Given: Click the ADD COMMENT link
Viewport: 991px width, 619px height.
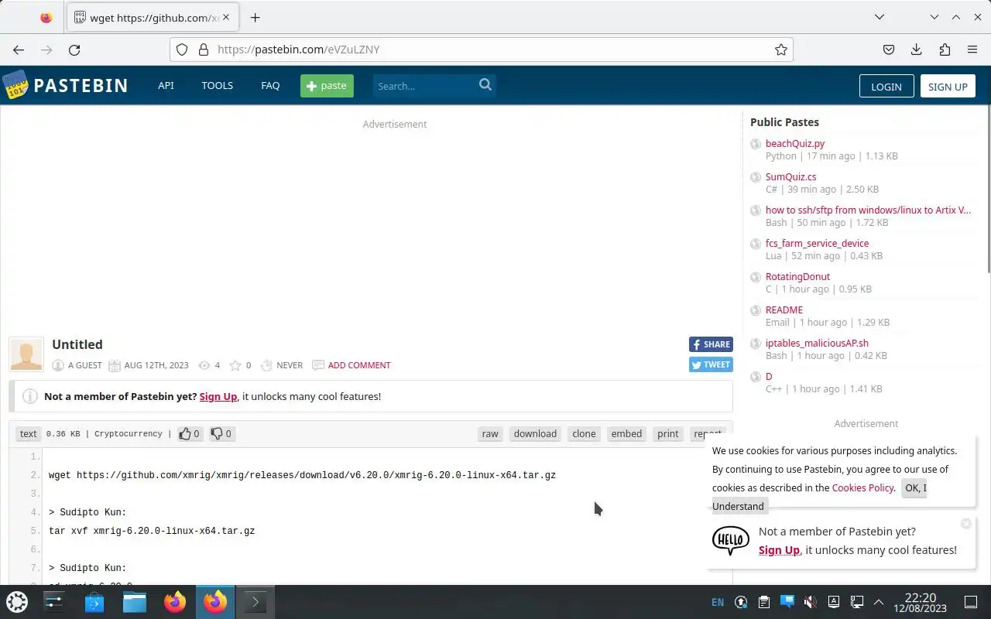Looking at the screenshot, I should click(x=359, y=365).
